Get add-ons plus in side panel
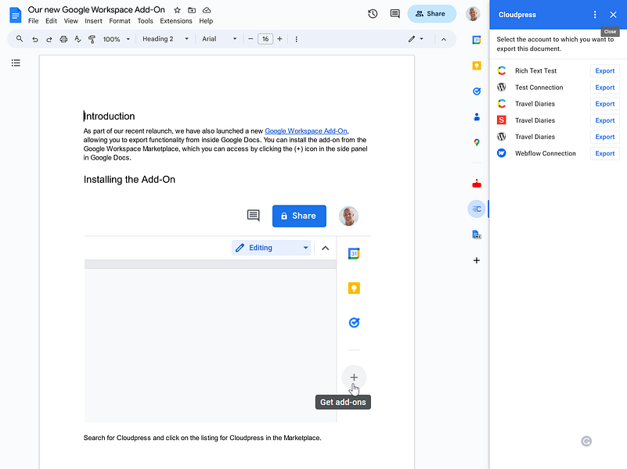 pyautogui.click(x=476, y=260)
